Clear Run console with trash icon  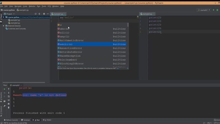click(9, 107)
